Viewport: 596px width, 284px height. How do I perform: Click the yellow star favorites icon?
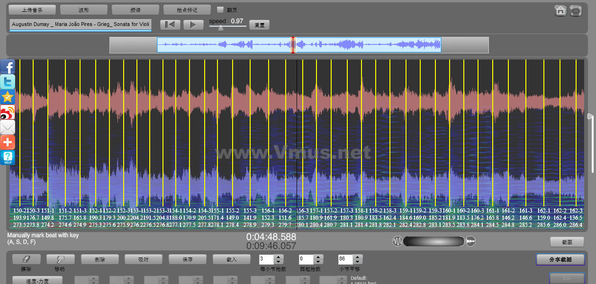[x=8, y=97]
